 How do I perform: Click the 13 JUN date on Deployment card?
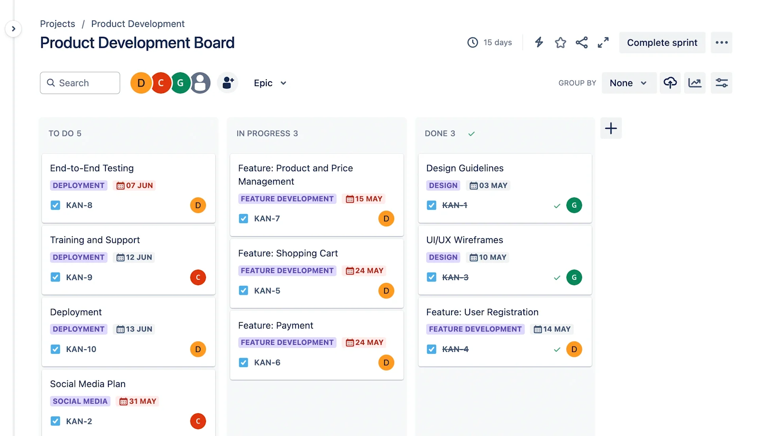pyautogui.click(x=134, y=329)
